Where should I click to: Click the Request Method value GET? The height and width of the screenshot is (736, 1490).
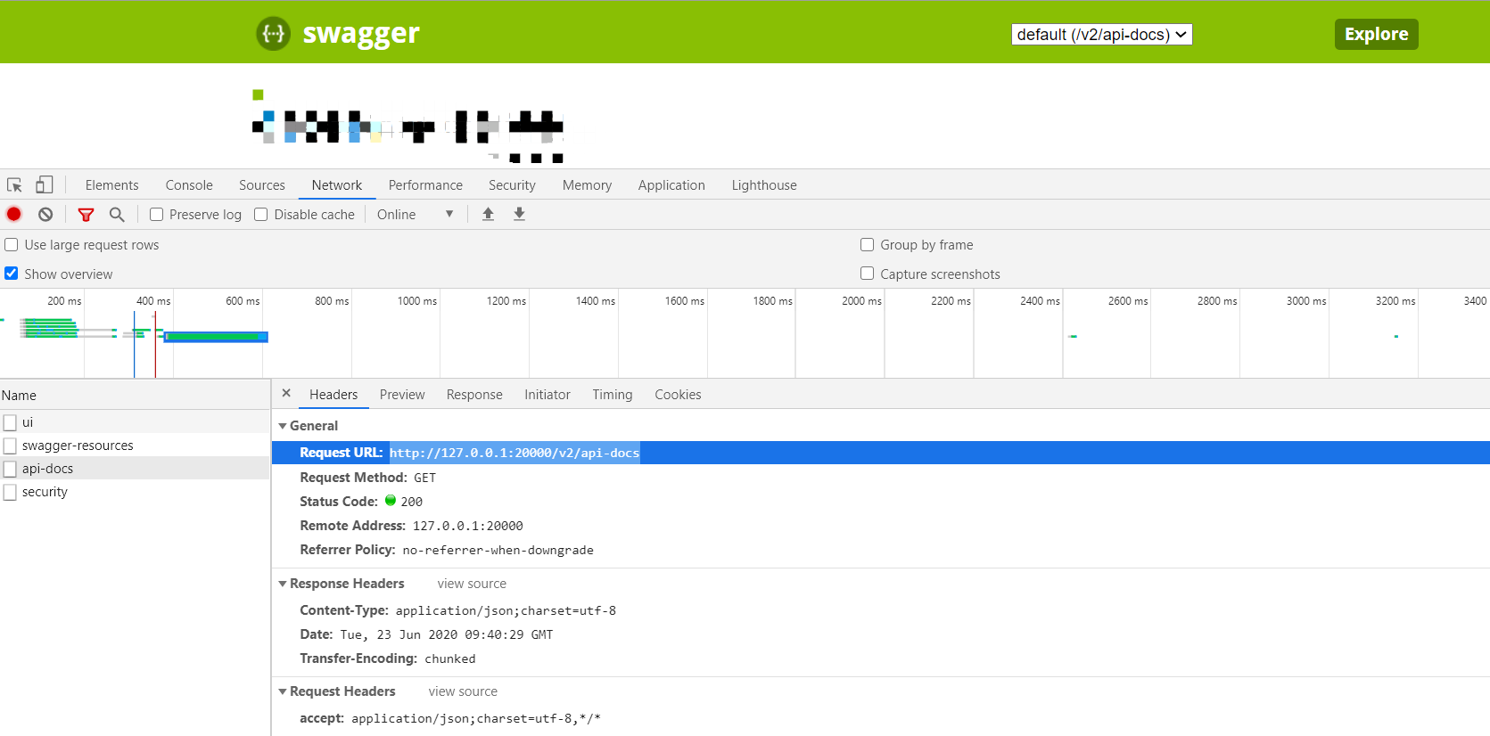(424, 478)
